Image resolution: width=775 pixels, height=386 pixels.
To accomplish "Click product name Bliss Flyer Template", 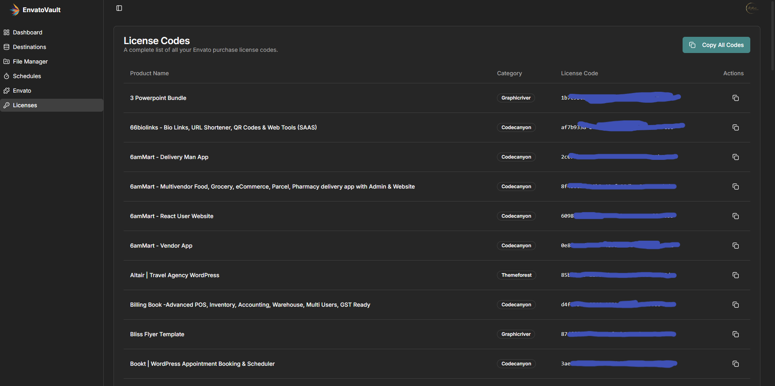I will pos(157,334).
